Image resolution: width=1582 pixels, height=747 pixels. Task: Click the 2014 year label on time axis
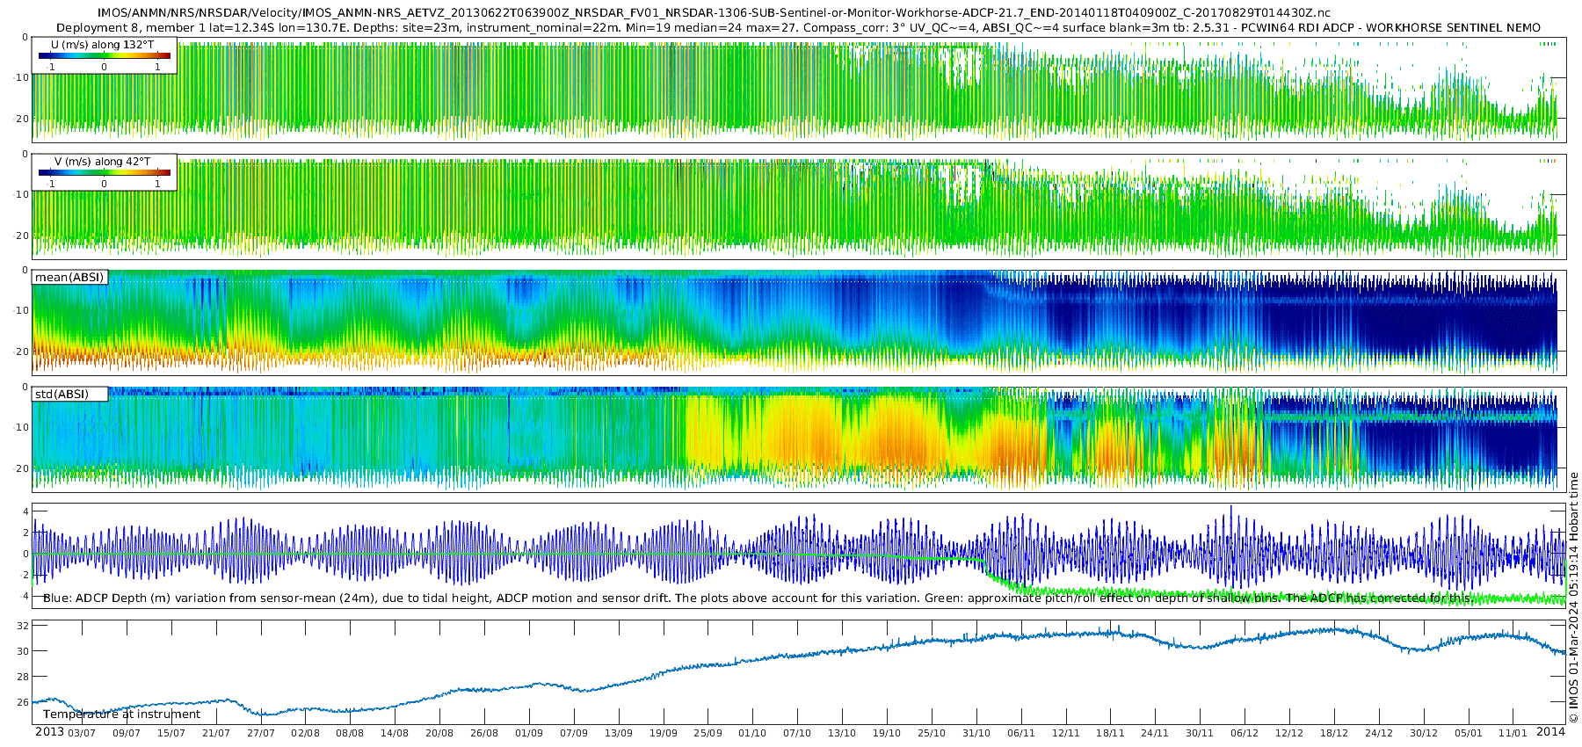click(x=1550, y=731)
